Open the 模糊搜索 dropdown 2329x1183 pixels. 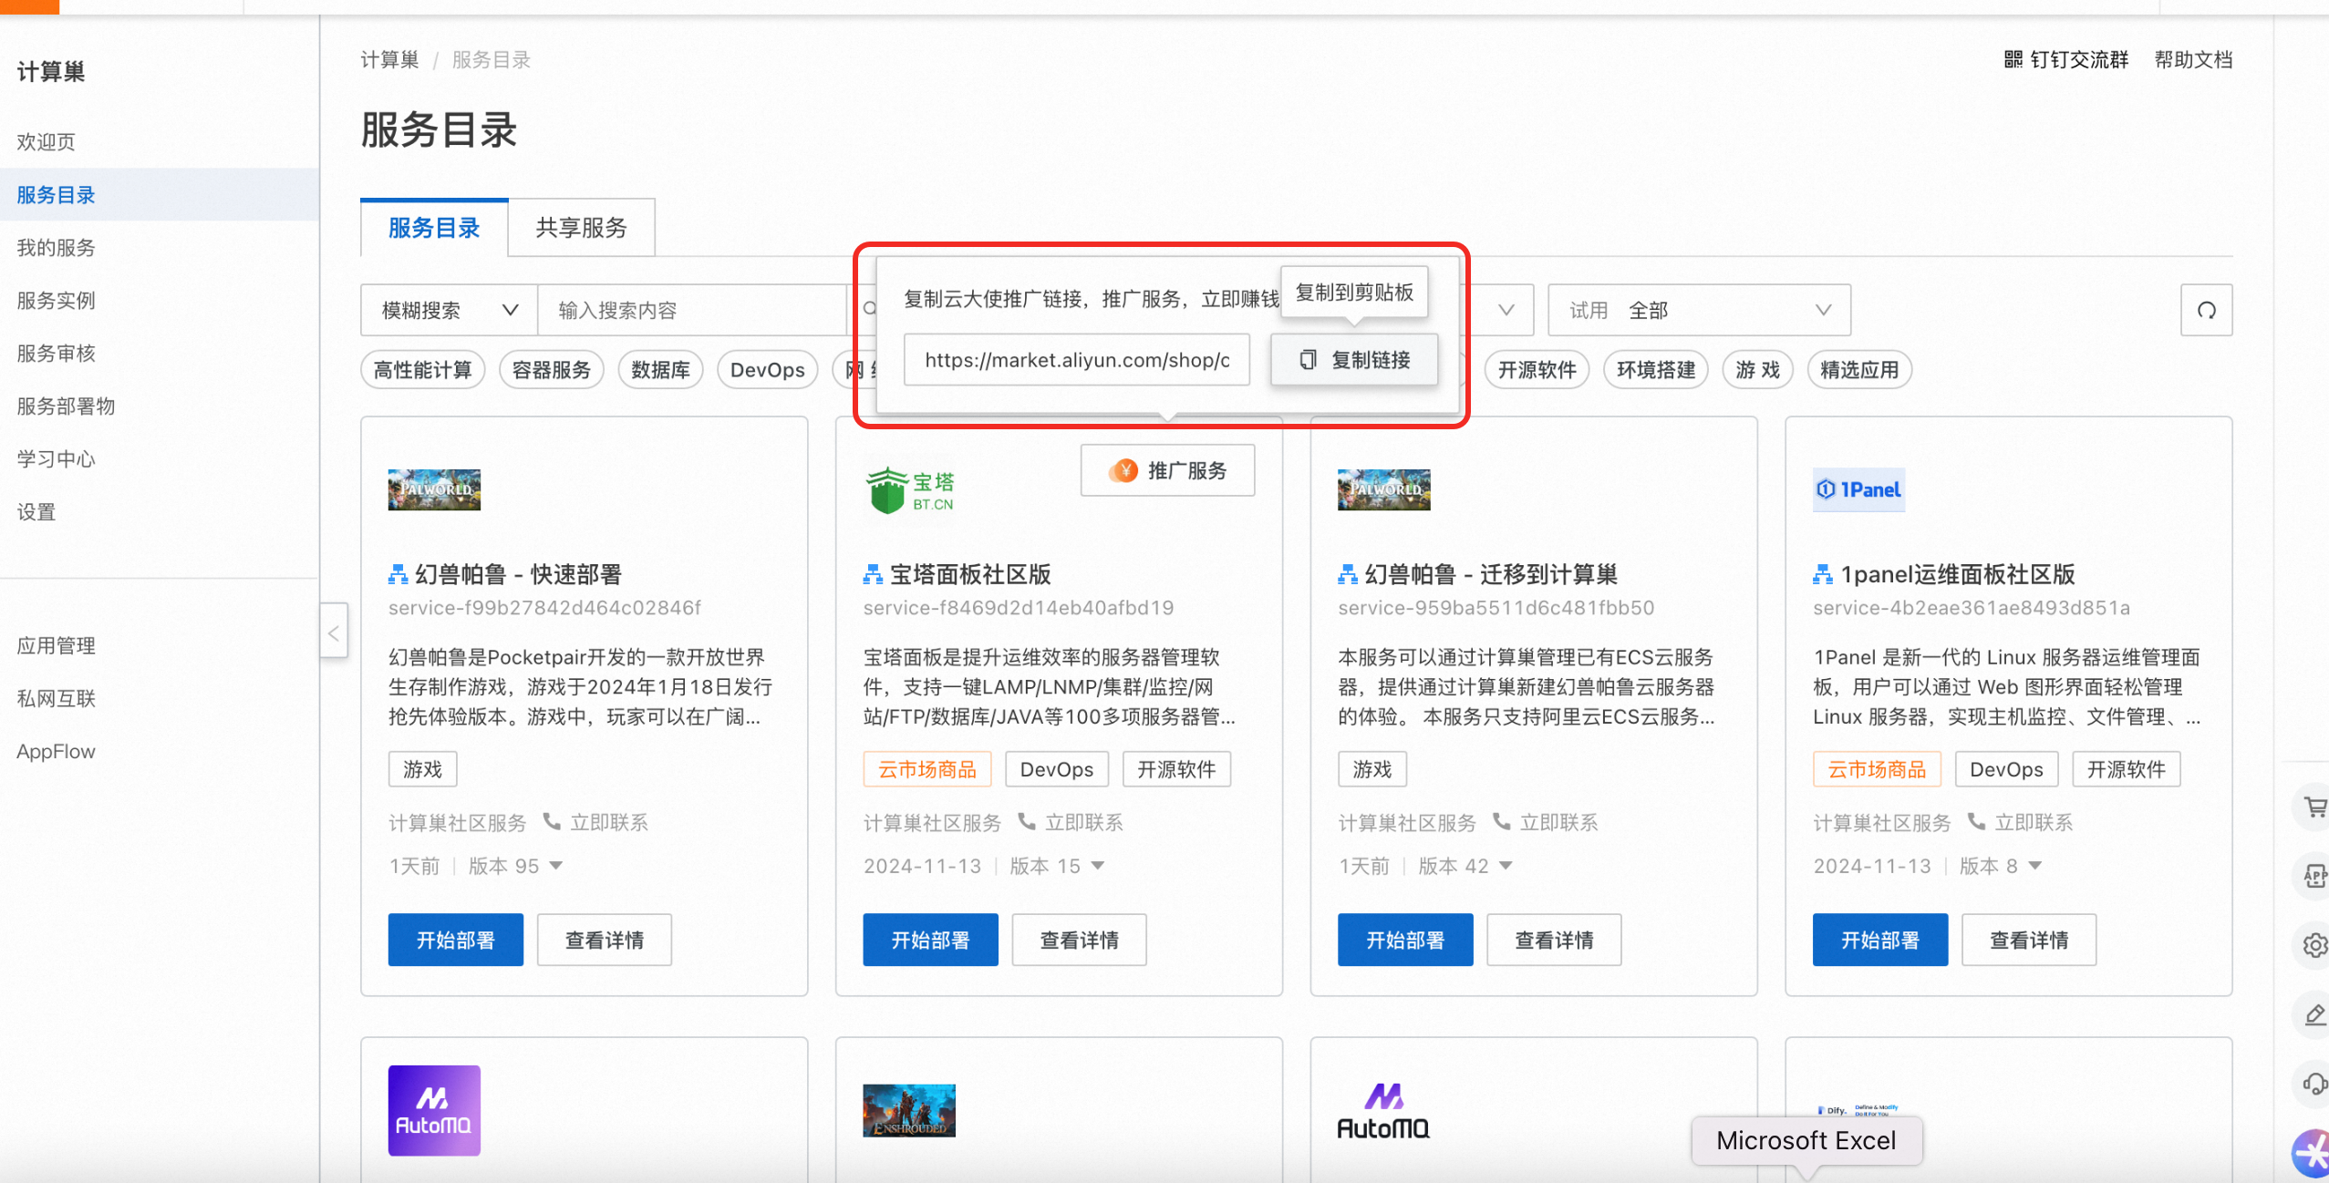(x=449, y=310)
